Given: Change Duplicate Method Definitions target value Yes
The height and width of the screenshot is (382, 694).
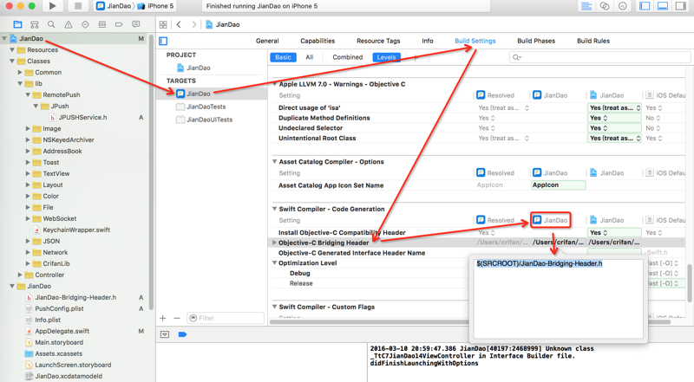Looking at the screenshot, I should (x=614, y=118).
